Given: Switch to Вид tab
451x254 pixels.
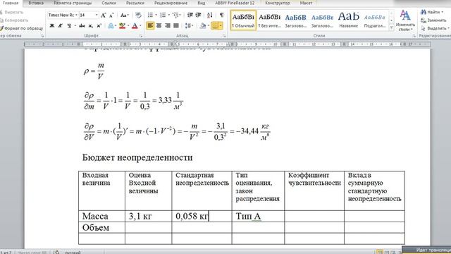Looking at the screenshot, I should point(202,3).
